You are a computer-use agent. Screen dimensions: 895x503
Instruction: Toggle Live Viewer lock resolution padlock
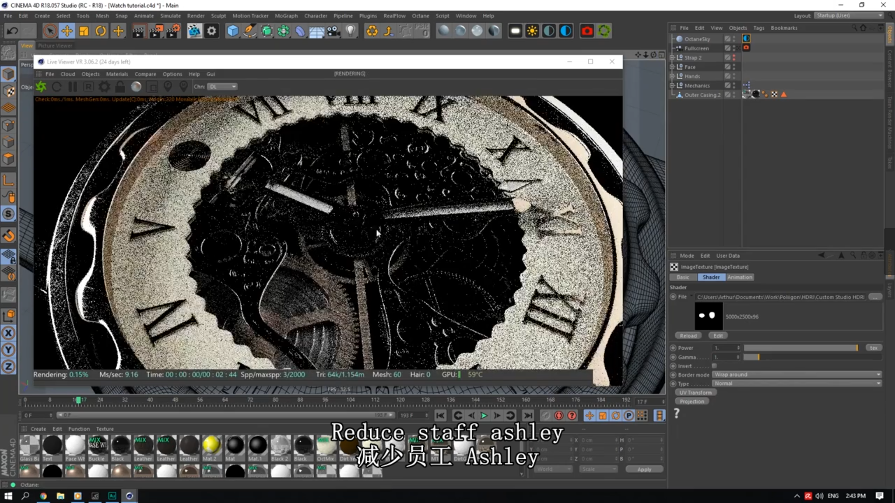pos(120,87)
